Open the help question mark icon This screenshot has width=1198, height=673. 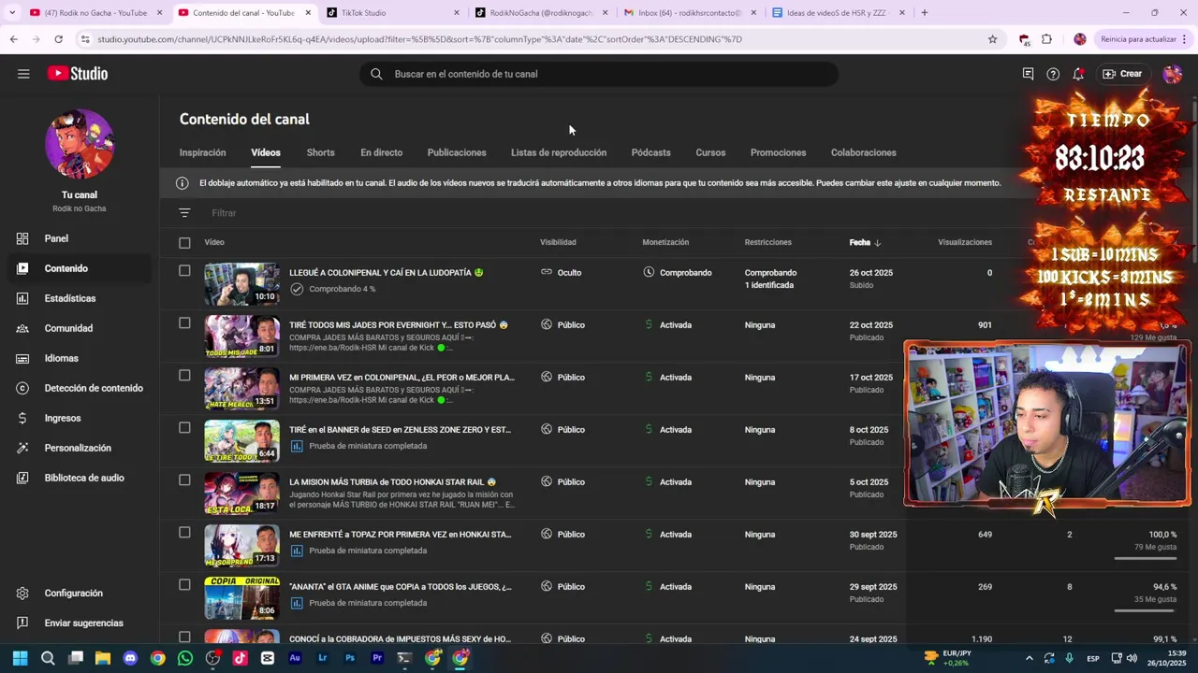(x=1053, y=74)
